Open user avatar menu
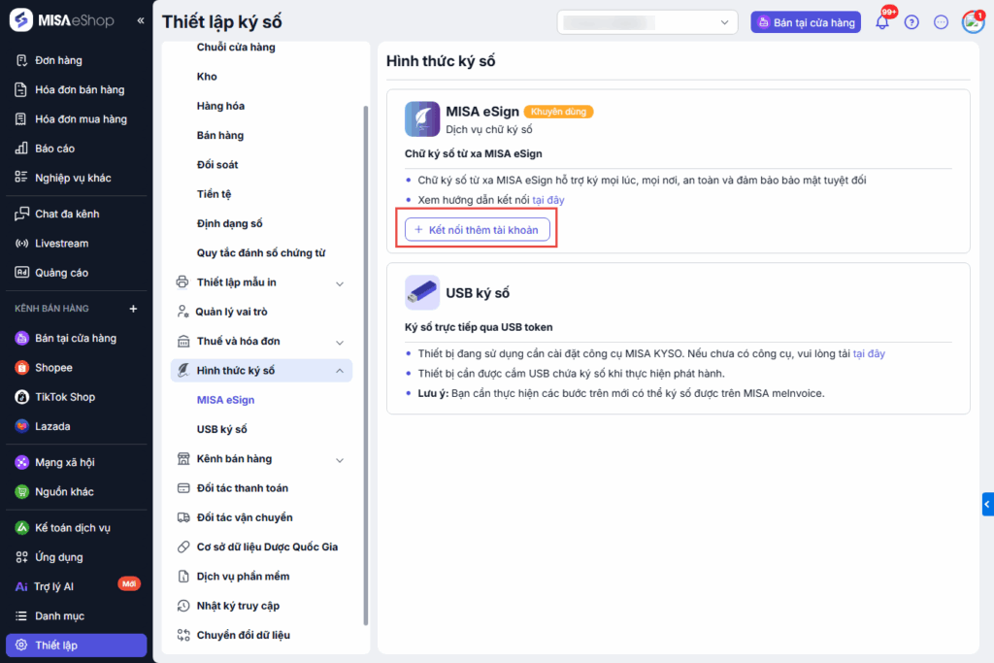This screenshot has height=663, width=994. coord(973,22)
